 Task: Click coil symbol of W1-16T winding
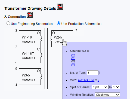point(41,39)
